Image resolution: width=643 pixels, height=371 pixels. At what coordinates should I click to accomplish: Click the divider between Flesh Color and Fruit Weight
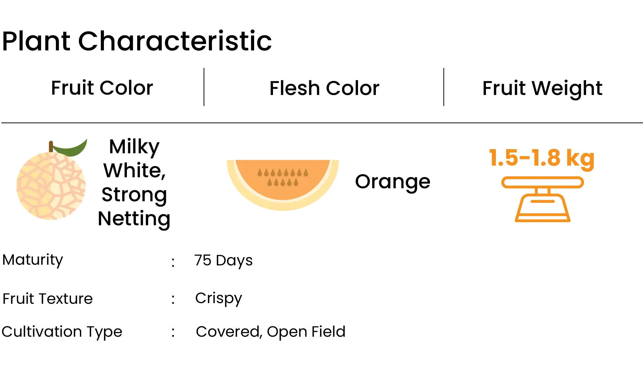(444, 87)
